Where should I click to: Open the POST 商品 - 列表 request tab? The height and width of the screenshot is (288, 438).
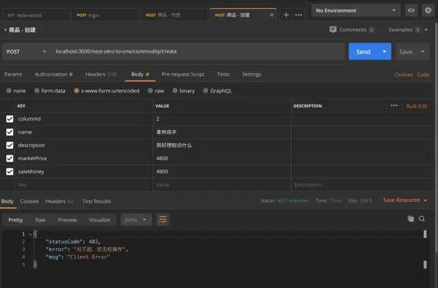coord(175,15)
